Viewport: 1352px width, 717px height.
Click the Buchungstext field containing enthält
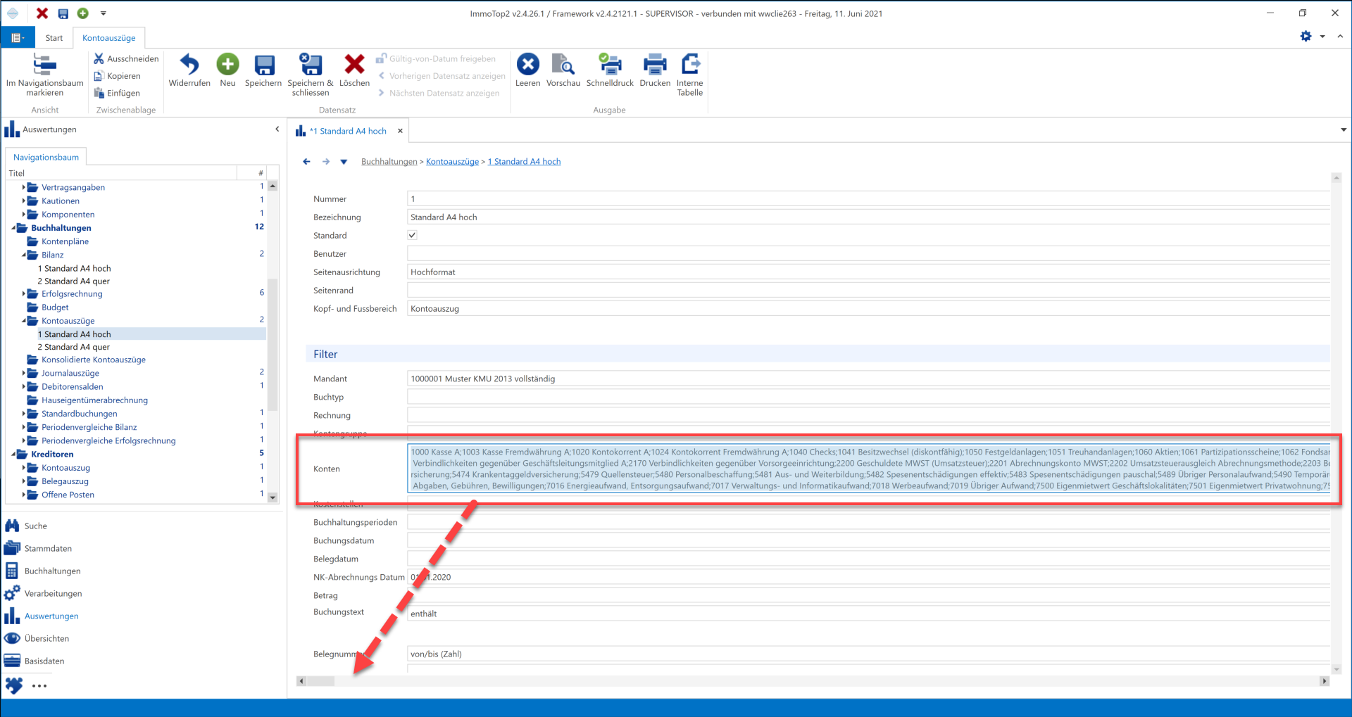(x=868, y=614)
